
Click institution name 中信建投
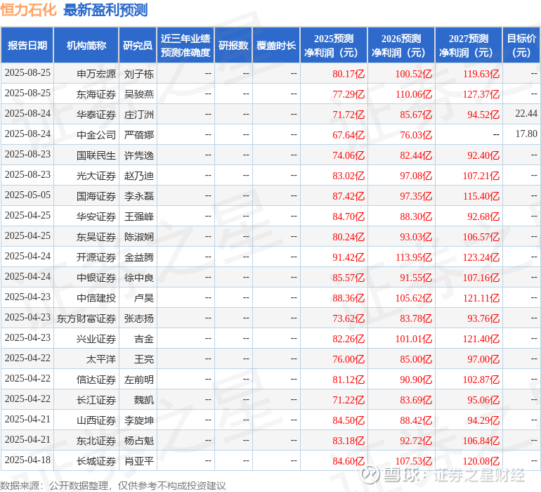96,298
